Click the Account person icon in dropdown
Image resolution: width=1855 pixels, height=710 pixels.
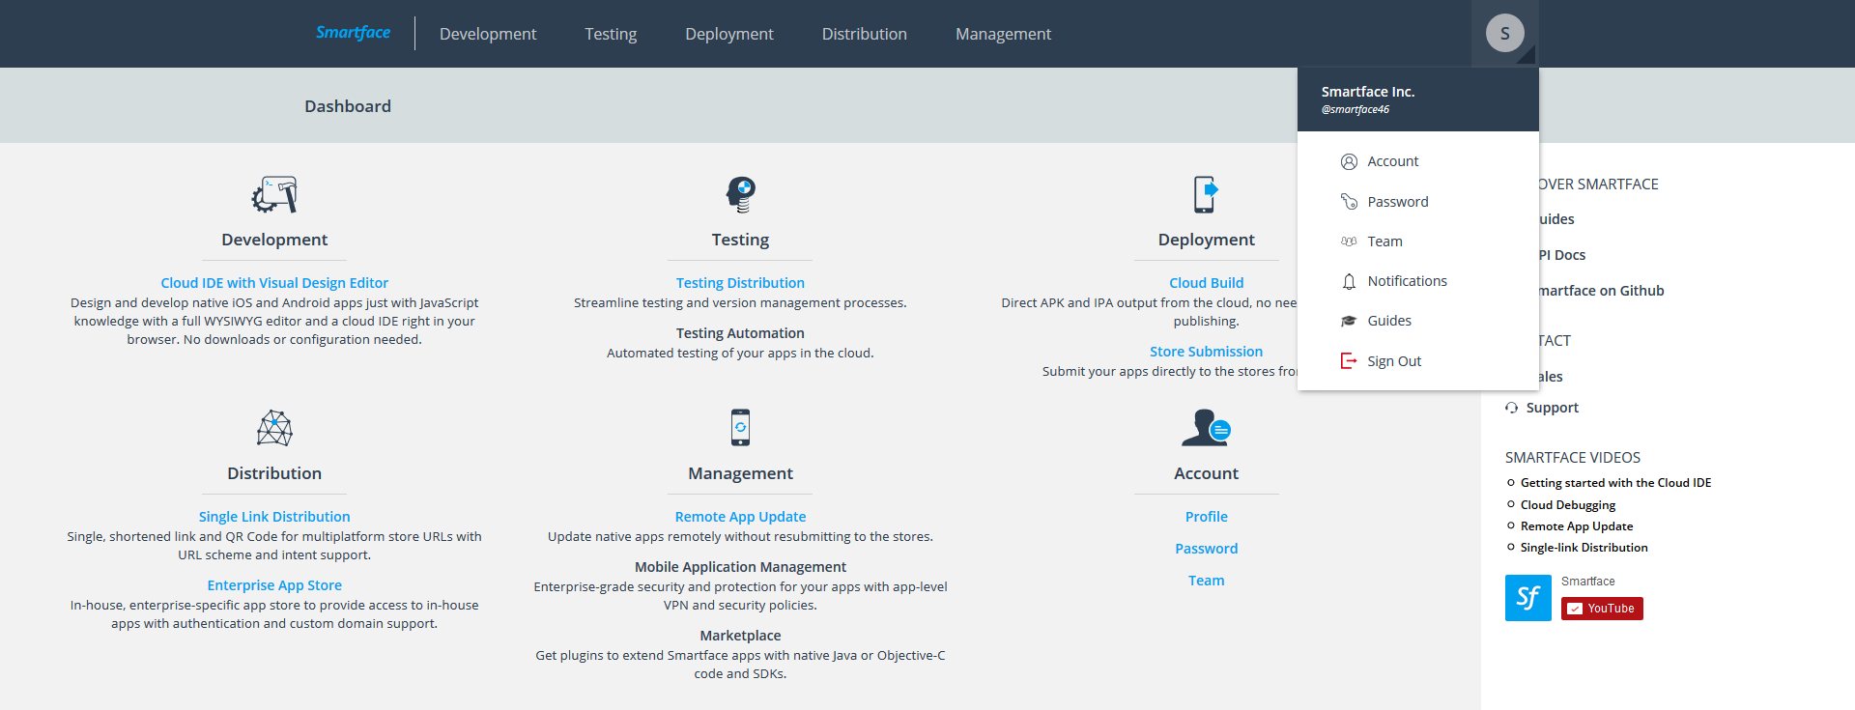(1349, 161)
